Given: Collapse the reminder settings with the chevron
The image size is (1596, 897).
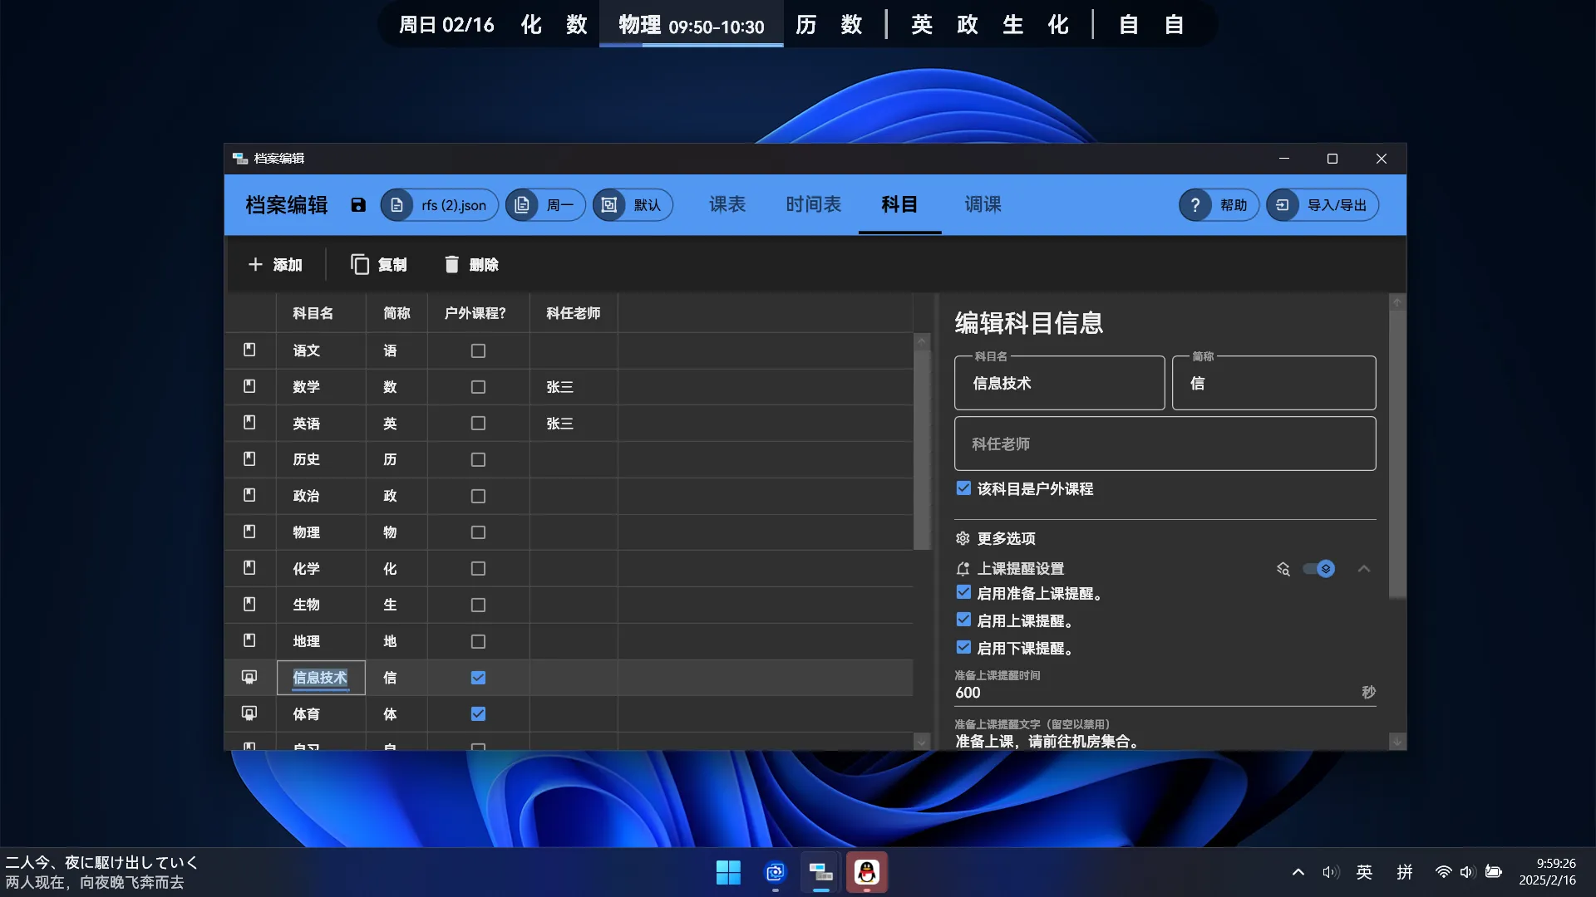Looking at the screenshot, I should 1364,569.
